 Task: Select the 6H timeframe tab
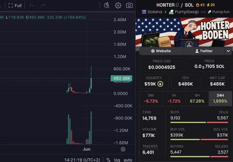(197, 98)
